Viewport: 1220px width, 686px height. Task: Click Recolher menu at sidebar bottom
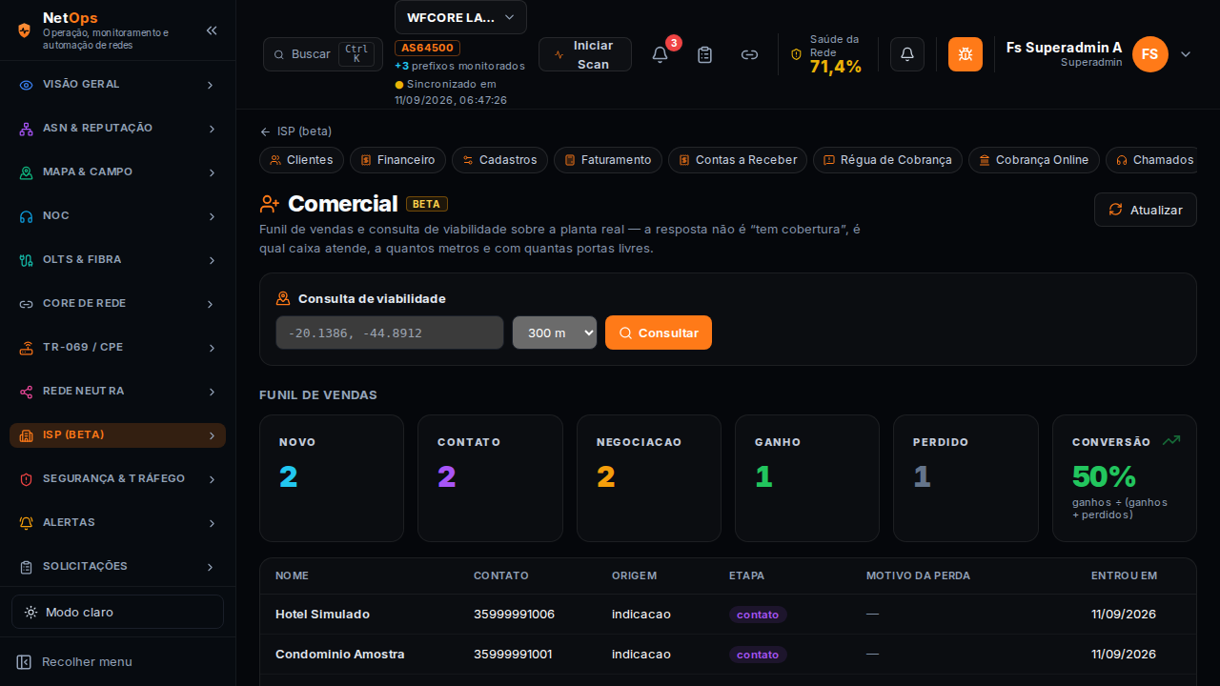(x=74, y=661)
